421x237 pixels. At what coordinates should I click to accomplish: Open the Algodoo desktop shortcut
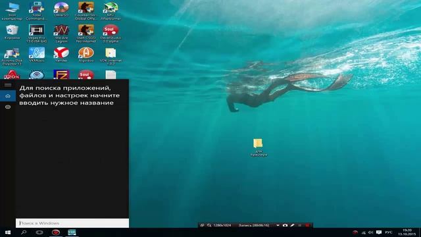pyautogui.click(x=86, y=55)
